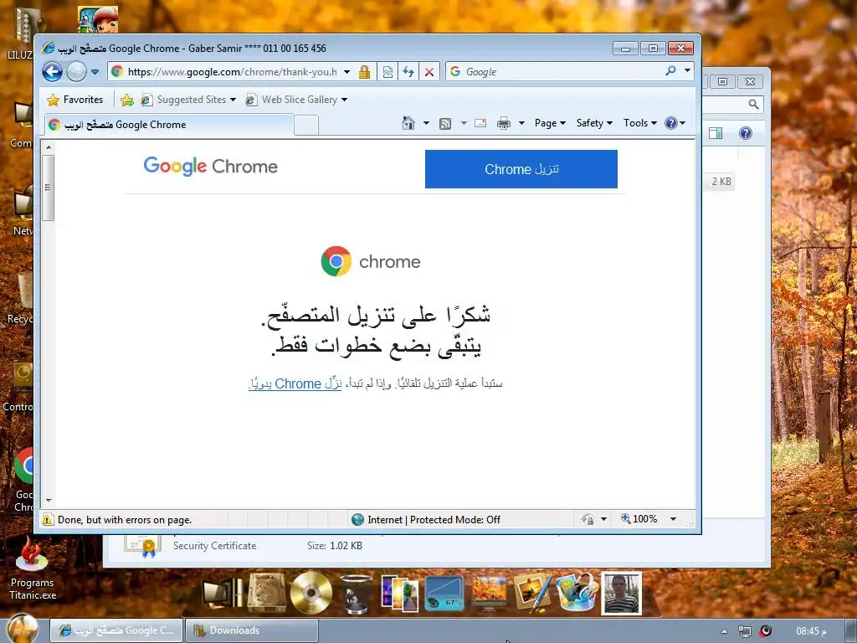
Task: Show hidden tray icons arrow
Action: [x=724, y=631]
